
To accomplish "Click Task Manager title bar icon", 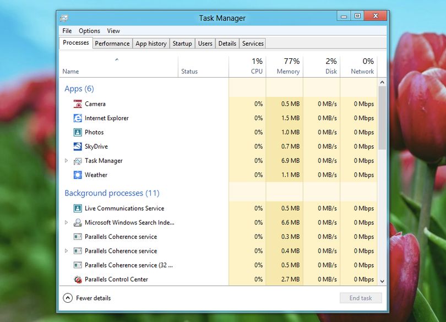I will coord(64,18).
